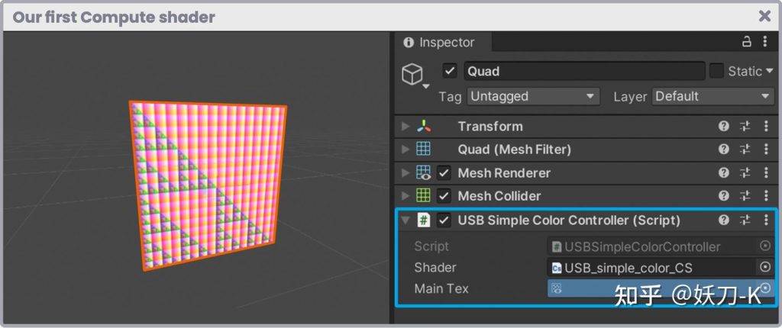Expand the Quad (Mesh Filter) component
The height and width of the screenshot is (328, 782).
click(x=406, y=150)
